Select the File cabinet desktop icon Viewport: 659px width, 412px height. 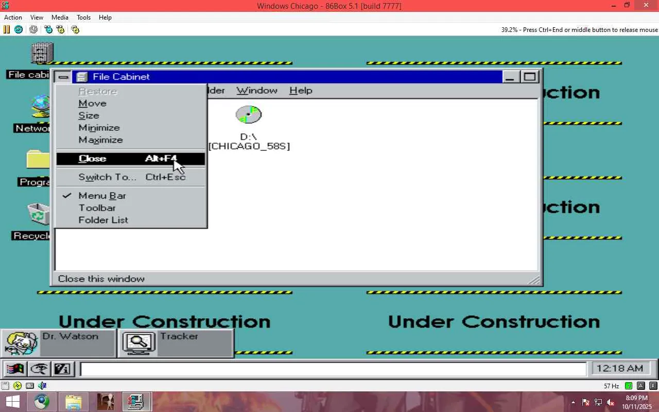[41, 54]
